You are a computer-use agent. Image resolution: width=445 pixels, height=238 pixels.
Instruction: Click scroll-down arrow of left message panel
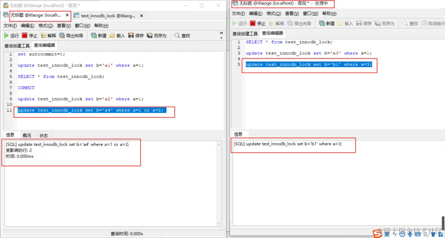219,223
